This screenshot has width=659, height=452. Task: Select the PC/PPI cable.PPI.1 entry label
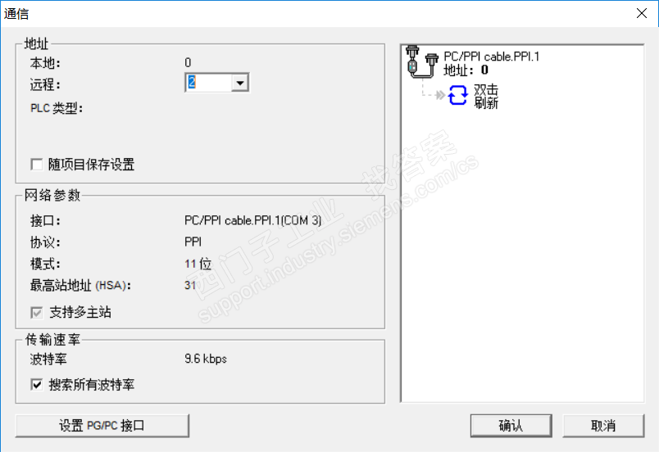[x=491, y=56]
